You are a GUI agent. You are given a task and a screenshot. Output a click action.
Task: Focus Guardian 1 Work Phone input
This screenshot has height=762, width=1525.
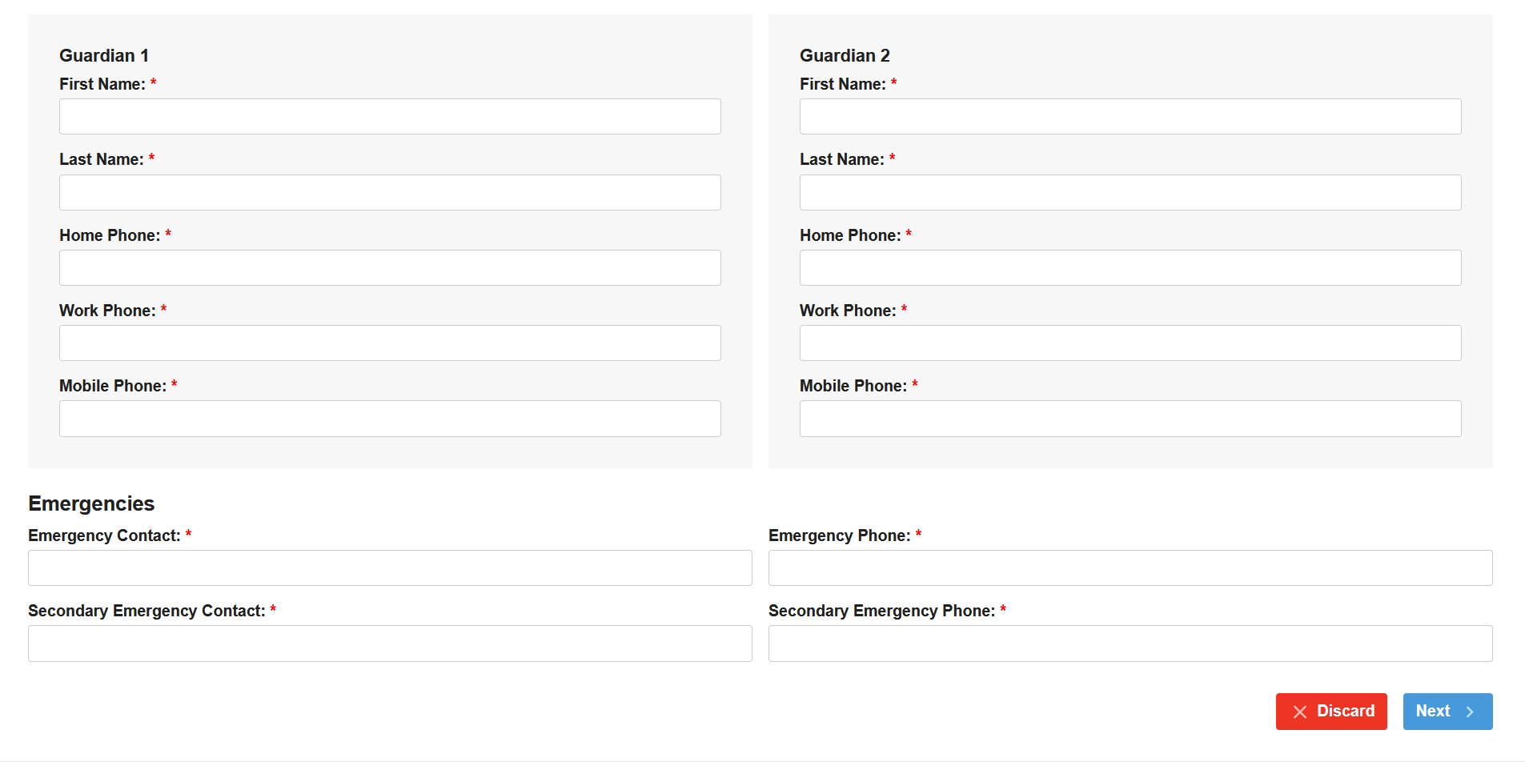click(390, 343)
